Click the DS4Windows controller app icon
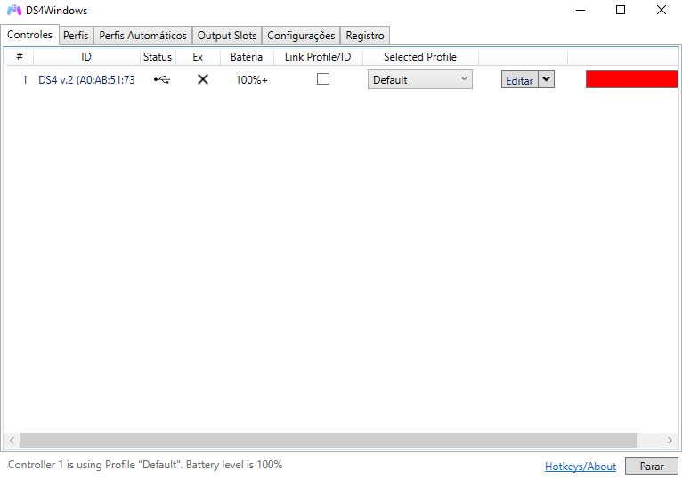The image size is (682, 479). (x=14, y=11)
